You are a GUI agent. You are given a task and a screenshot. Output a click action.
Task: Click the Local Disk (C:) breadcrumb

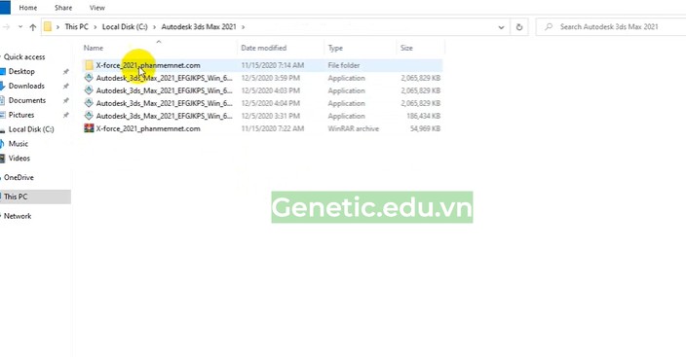[x=125, y=26]
